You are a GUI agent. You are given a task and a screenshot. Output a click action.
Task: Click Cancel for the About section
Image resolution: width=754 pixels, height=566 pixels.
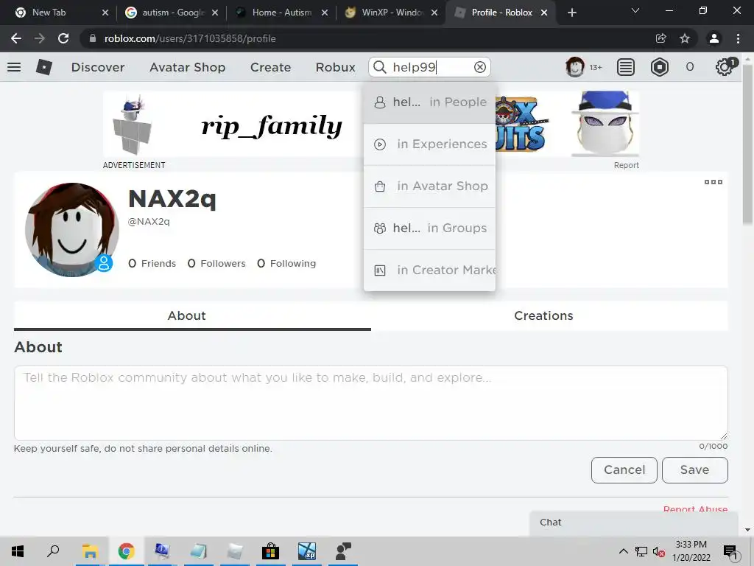[x=624, y=469]
